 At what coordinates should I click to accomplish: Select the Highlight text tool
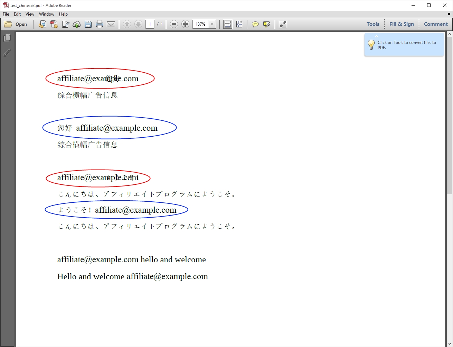coord(266,24)
